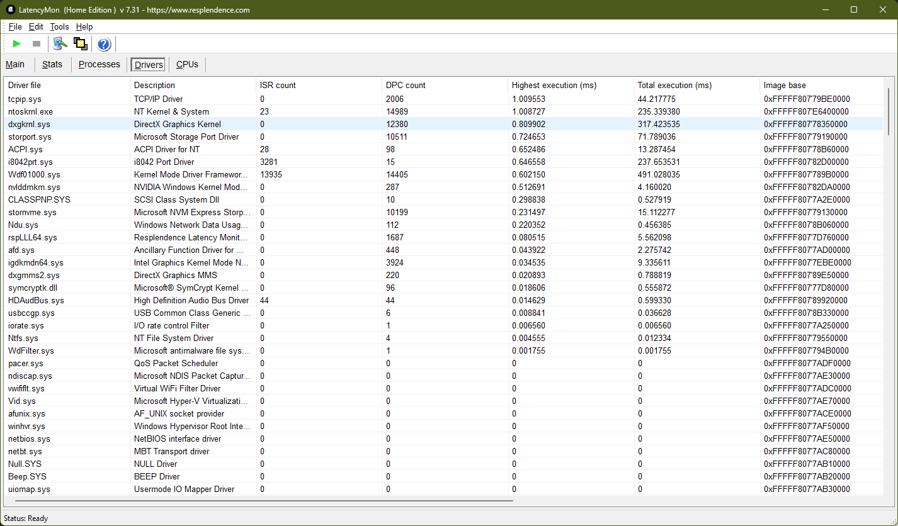Select the nvlddmkm.sys NVIDIA driver row
This screenshot has width=898, height=526.
tap(34, 187)
